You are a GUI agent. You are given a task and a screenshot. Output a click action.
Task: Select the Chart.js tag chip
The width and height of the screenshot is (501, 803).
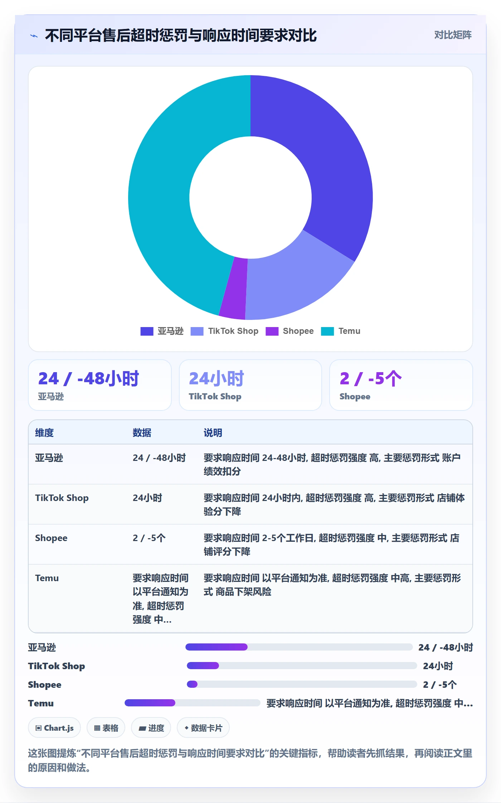click(54, 728)
